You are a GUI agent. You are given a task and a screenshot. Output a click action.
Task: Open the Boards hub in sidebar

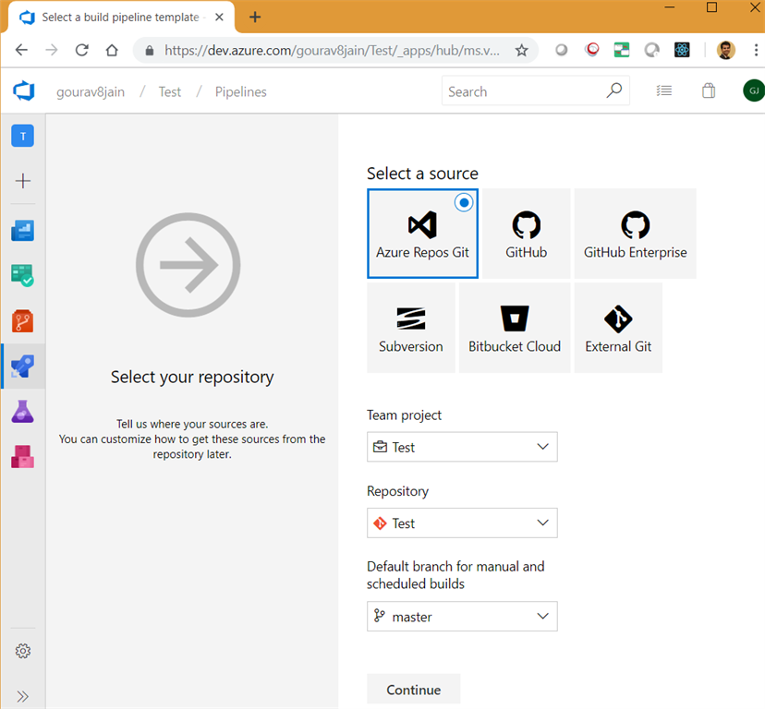pyautogui.click(x=22, y=275)
